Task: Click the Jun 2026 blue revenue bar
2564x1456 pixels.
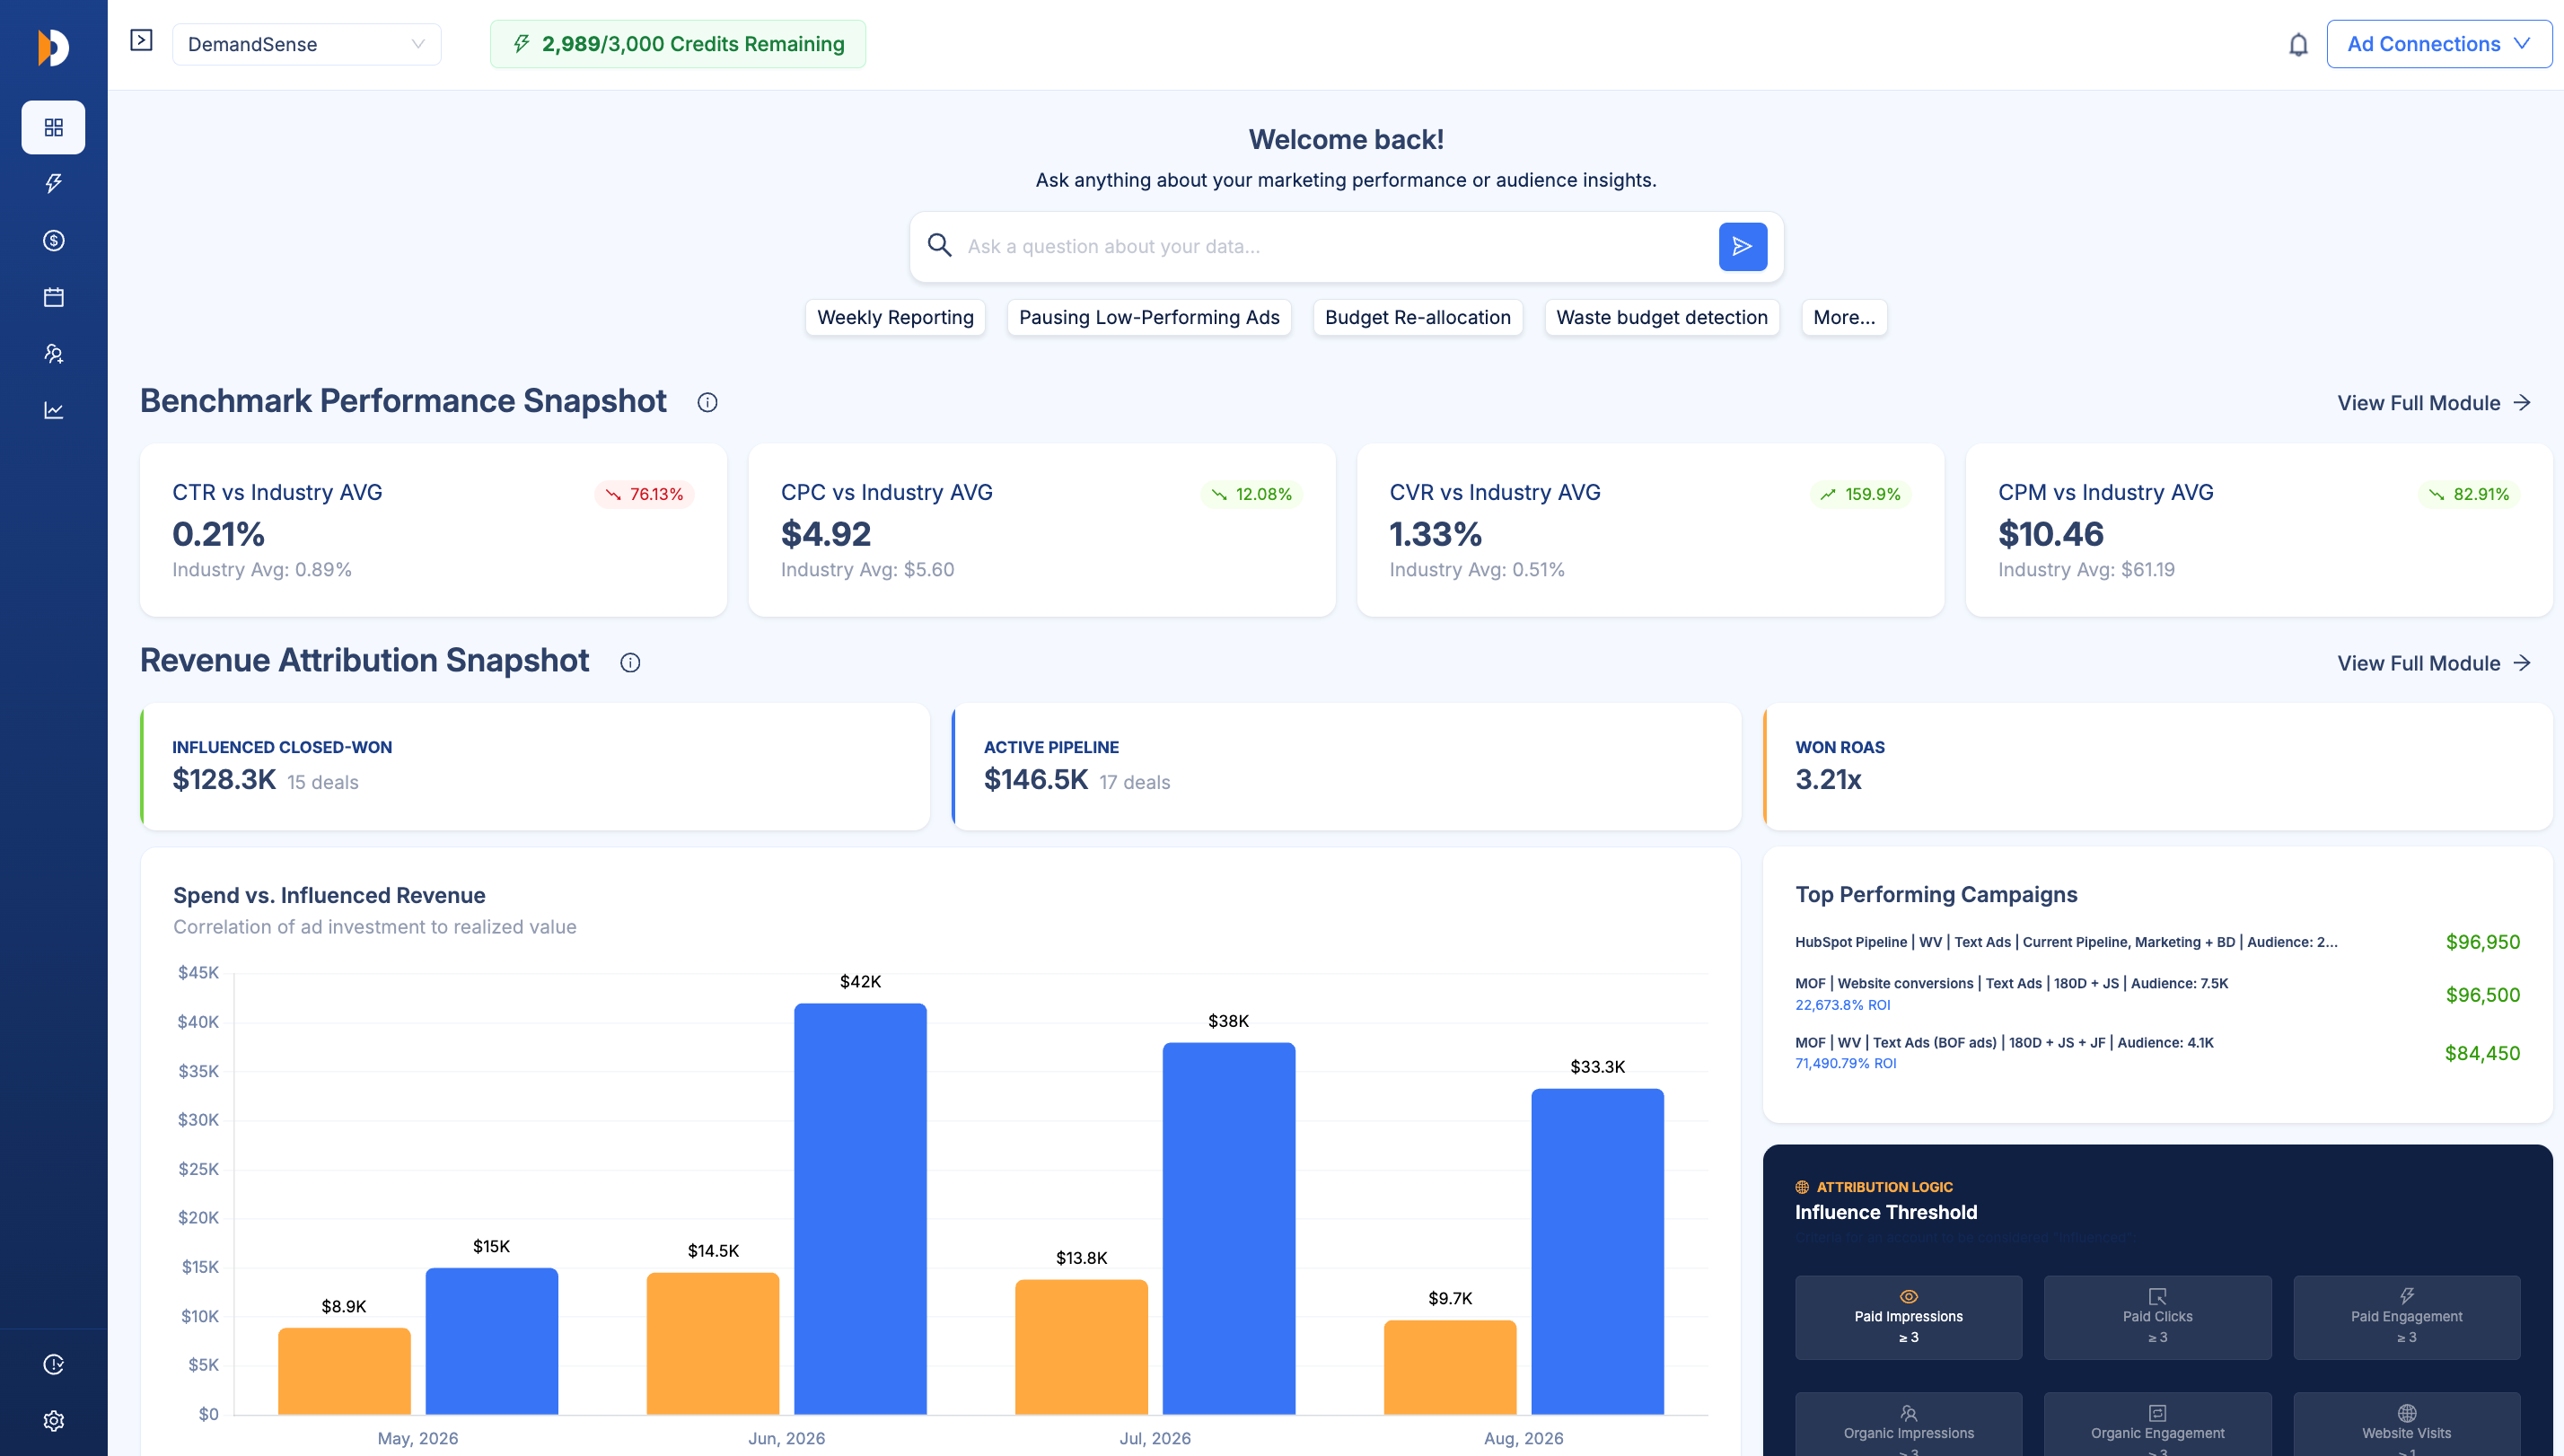Action: coord(860,1209)
